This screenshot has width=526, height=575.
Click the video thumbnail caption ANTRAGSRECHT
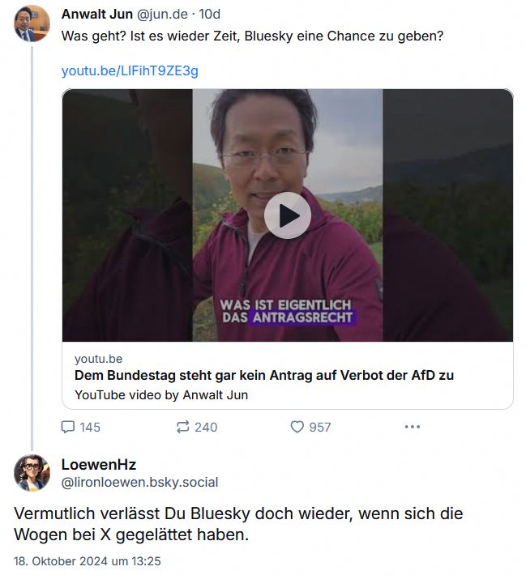(302, 317)
